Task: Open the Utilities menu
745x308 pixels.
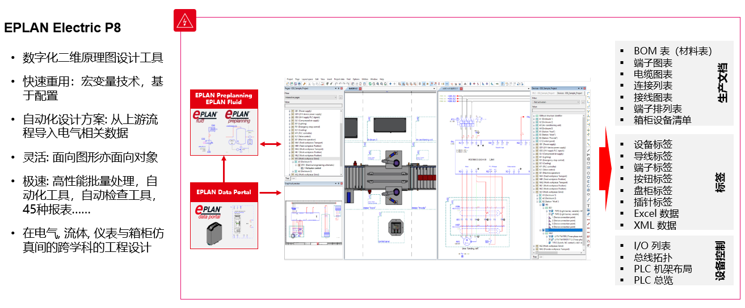Action: 365,79
